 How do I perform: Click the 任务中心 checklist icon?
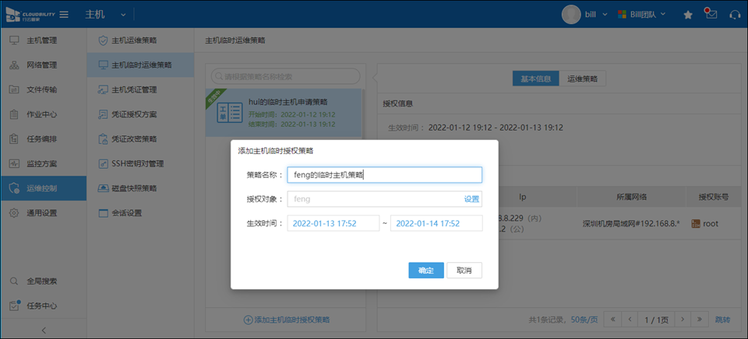click(15, 306)
